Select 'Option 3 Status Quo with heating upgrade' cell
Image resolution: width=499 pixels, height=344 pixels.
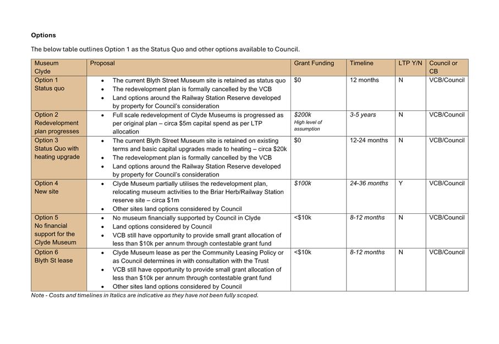(x=59, y=158)
